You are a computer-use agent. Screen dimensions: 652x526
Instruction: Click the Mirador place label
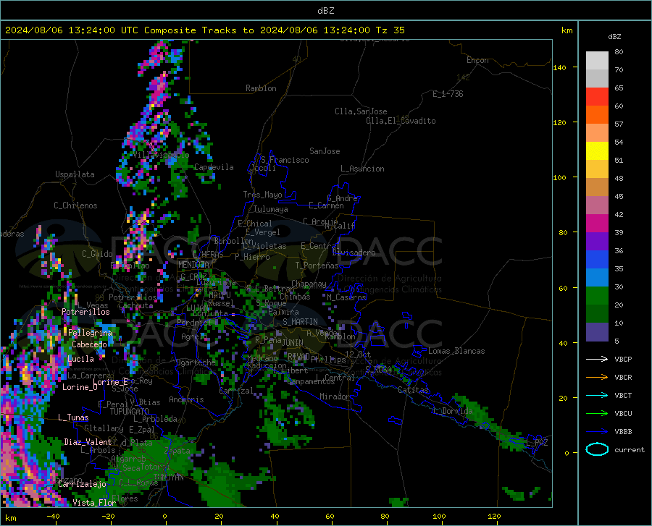[x=335, y=396]
